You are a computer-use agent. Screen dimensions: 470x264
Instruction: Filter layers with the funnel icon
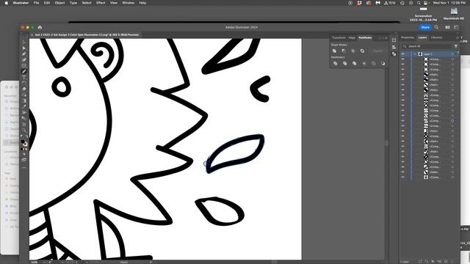click(456, 46)
